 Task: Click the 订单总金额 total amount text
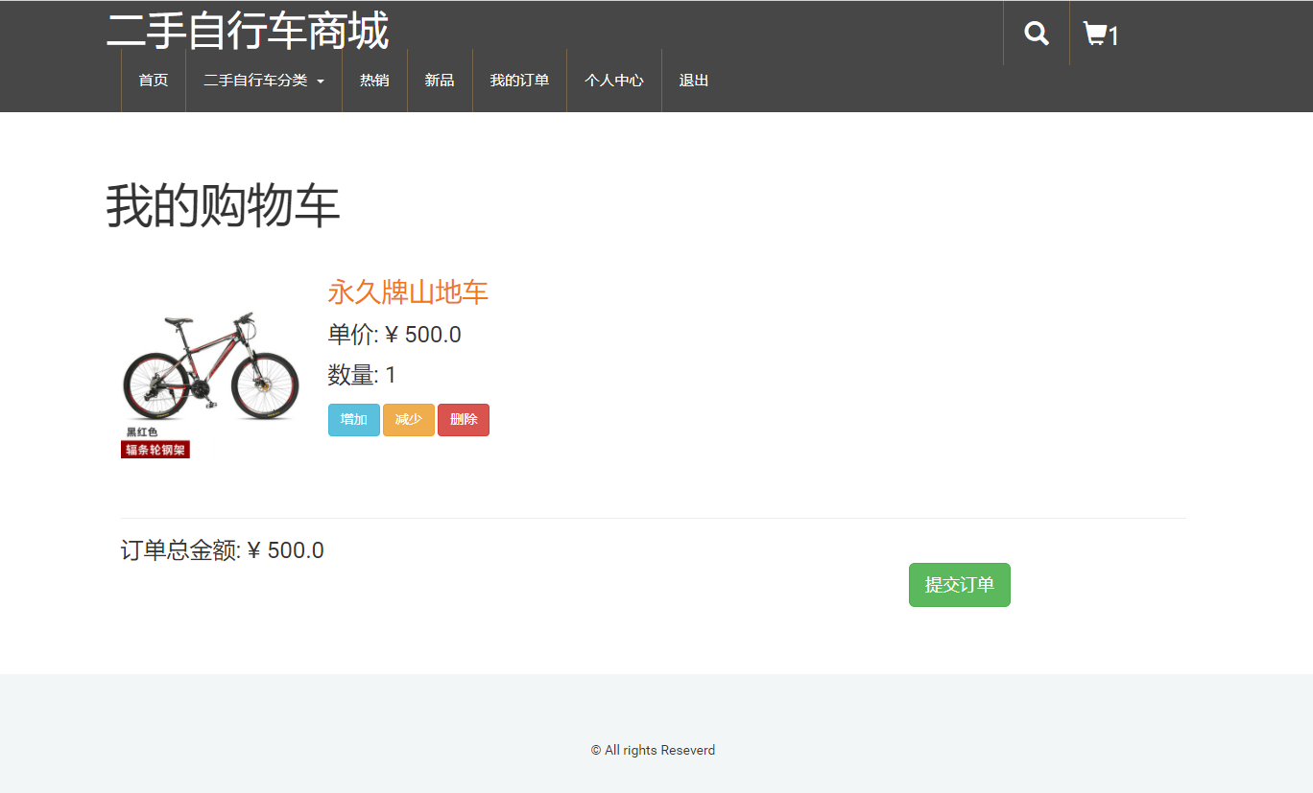(223, 550)
